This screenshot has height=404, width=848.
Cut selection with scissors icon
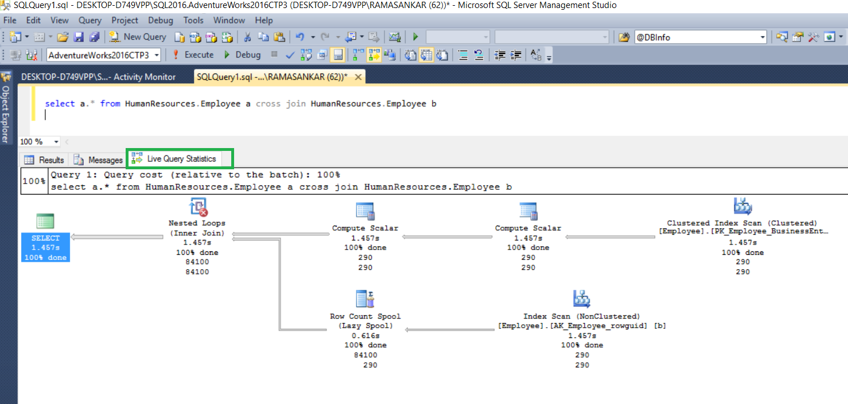click(x=247, y=37)
